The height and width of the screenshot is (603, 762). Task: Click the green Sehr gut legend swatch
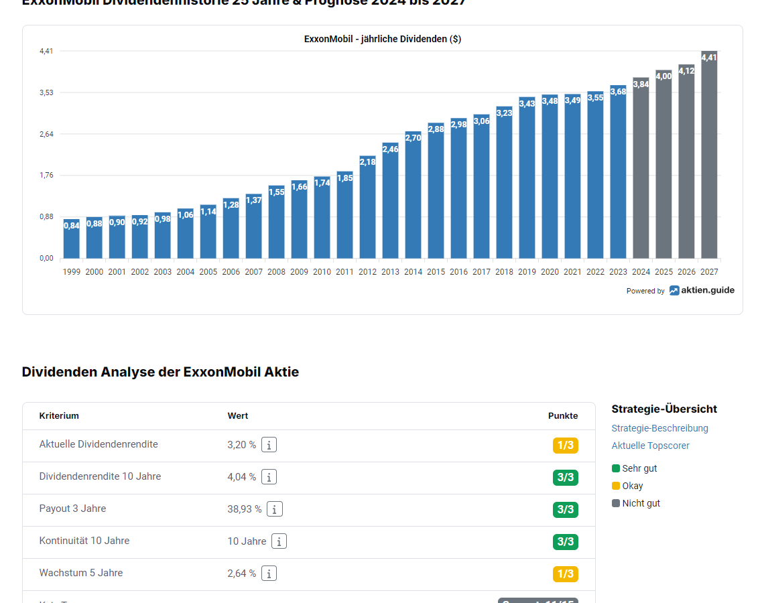[616, 468]
